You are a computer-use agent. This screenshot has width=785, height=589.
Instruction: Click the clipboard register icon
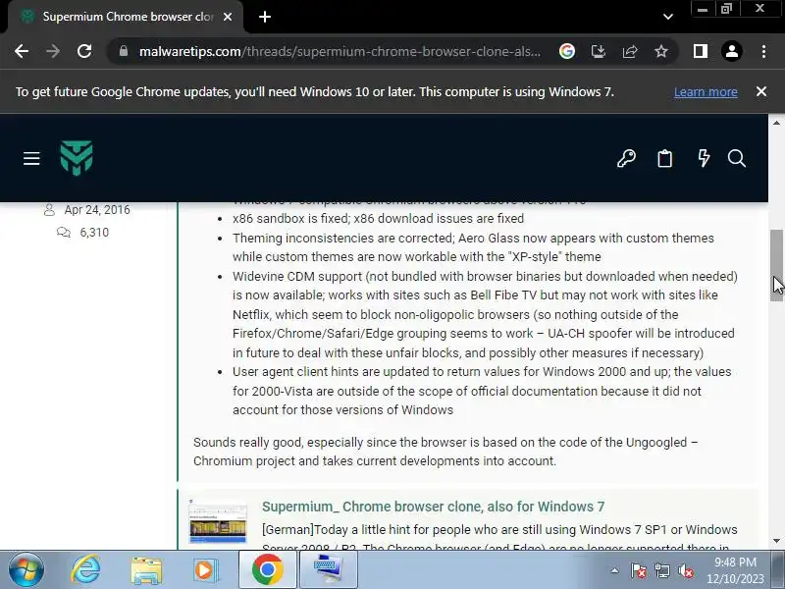(x=665, y=159)
